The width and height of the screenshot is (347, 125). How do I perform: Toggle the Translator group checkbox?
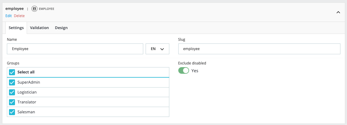click(x=12, y=102)
